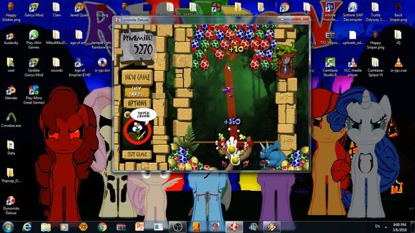Switch to Dynomite egg icon in taskbar
Viewport: 415px width, 233px height.
[x=233, y=227]
